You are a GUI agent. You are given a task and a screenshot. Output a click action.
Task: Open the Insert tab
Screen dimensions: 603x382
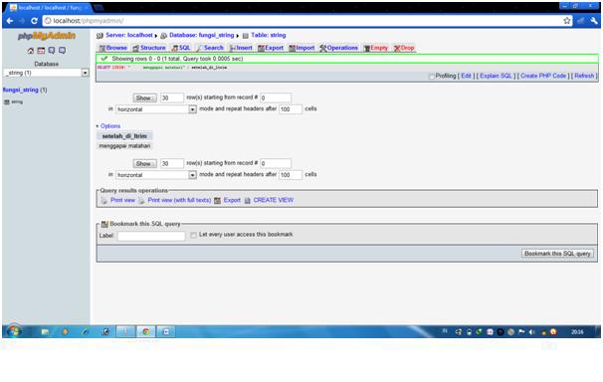click(241, 48)
